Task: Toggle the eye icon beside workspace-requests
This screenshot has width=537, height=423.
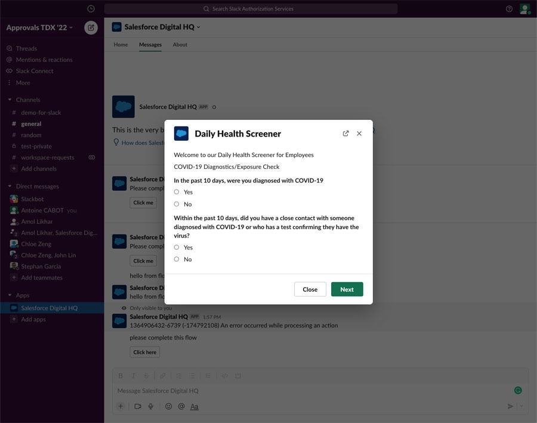Action: point(92,158)
